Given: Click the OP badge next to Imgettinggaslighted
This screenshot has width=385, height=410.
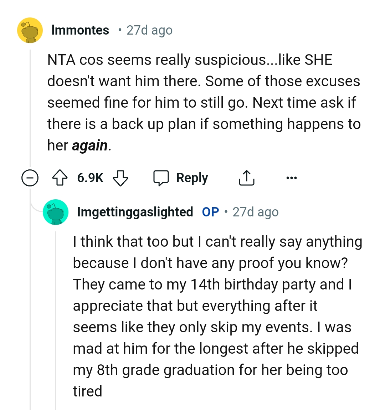Looking at the screenshot, I should tap(210, 212).
